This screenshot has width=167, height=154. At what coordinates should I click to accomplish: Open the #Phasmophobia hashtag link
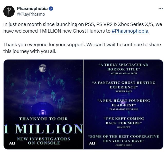(x=130, y=31)
